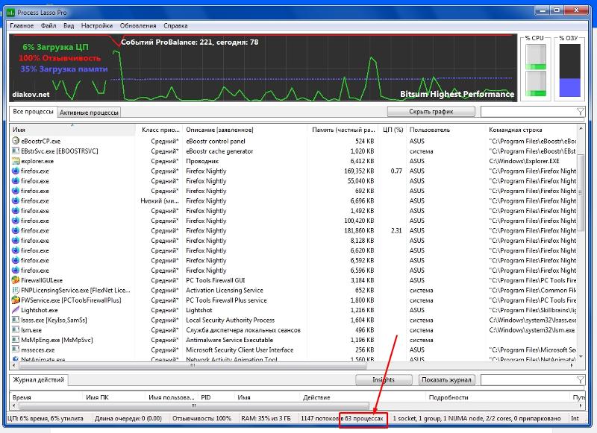Viewport: 597px width, 433px height.
Task: Click the process list scroll up arrow
Action: pyautogui.click(x=581, y=129)
